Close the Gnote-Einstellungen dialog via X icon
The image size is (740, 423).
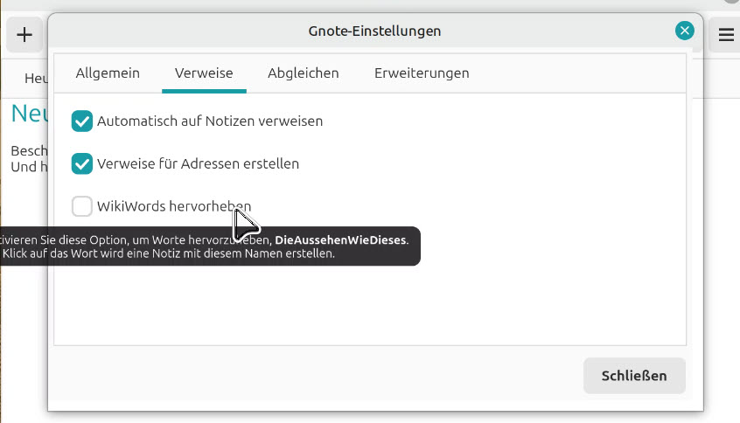click(684, 31)
